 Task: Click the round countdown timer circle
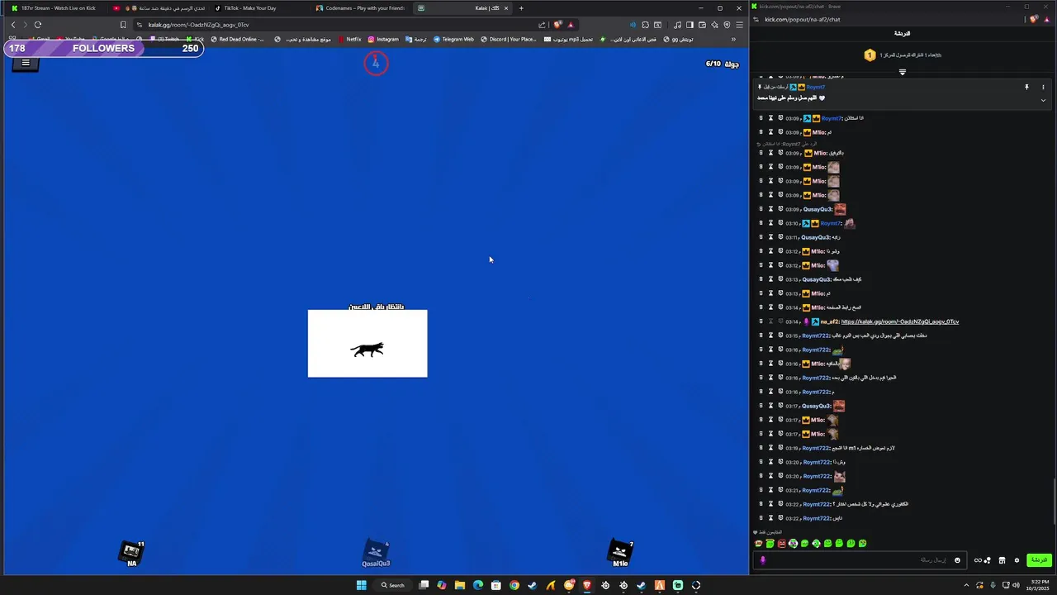[x=376, y=63]
